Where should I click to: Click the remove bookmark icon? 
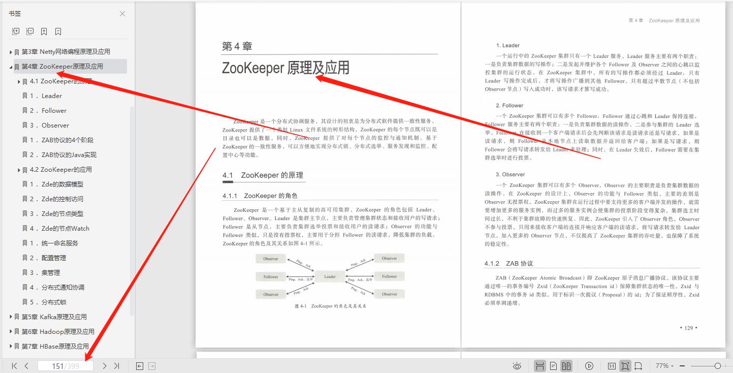58,32
